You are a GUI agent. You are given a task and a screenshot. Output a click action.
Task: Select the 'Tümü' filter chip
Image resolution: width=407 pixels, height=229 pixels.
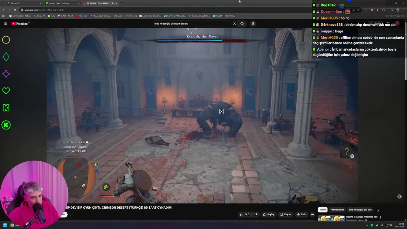[323, 210]
